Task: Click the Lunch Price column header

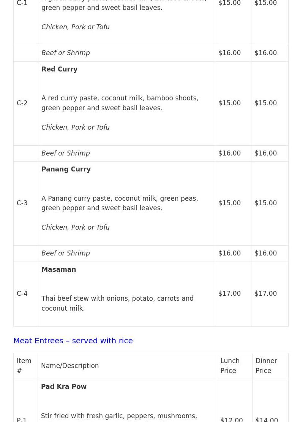Action: (x=230, y=366)
